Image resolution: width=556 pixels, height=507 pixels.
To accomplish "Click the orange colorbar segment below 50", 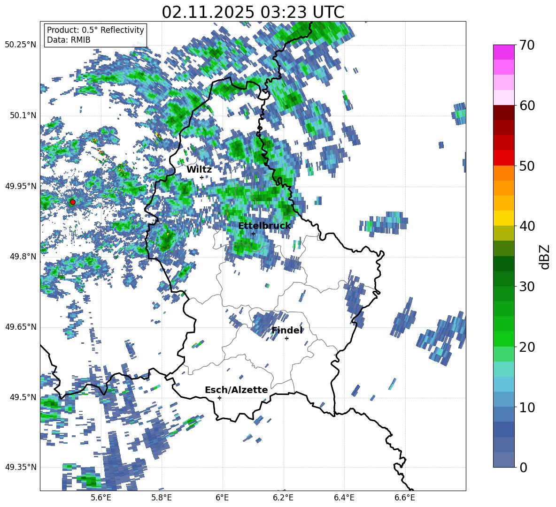I will click(504, 173).
